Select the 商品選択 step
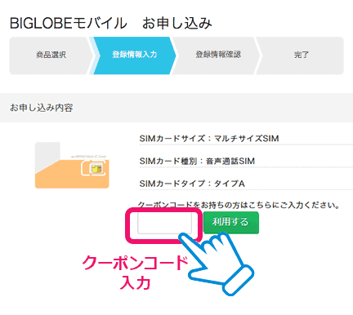The width and height of the screenshot is (353, 315). click(51, 55)
